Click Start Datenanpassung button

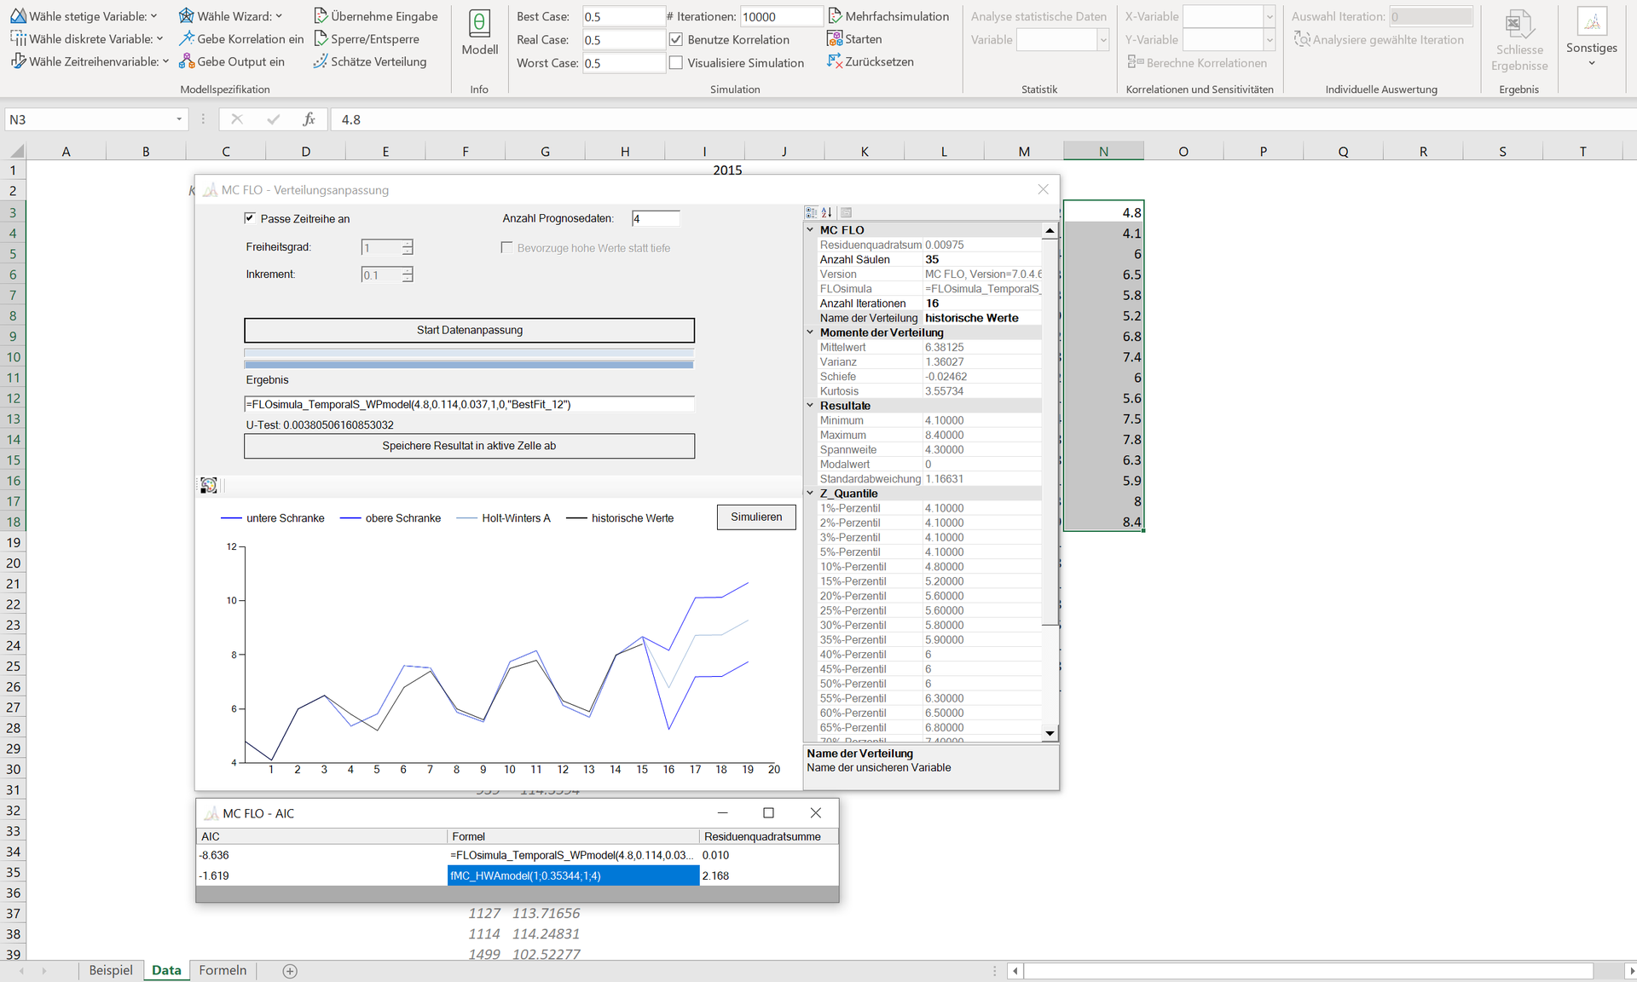pos(469,330)
